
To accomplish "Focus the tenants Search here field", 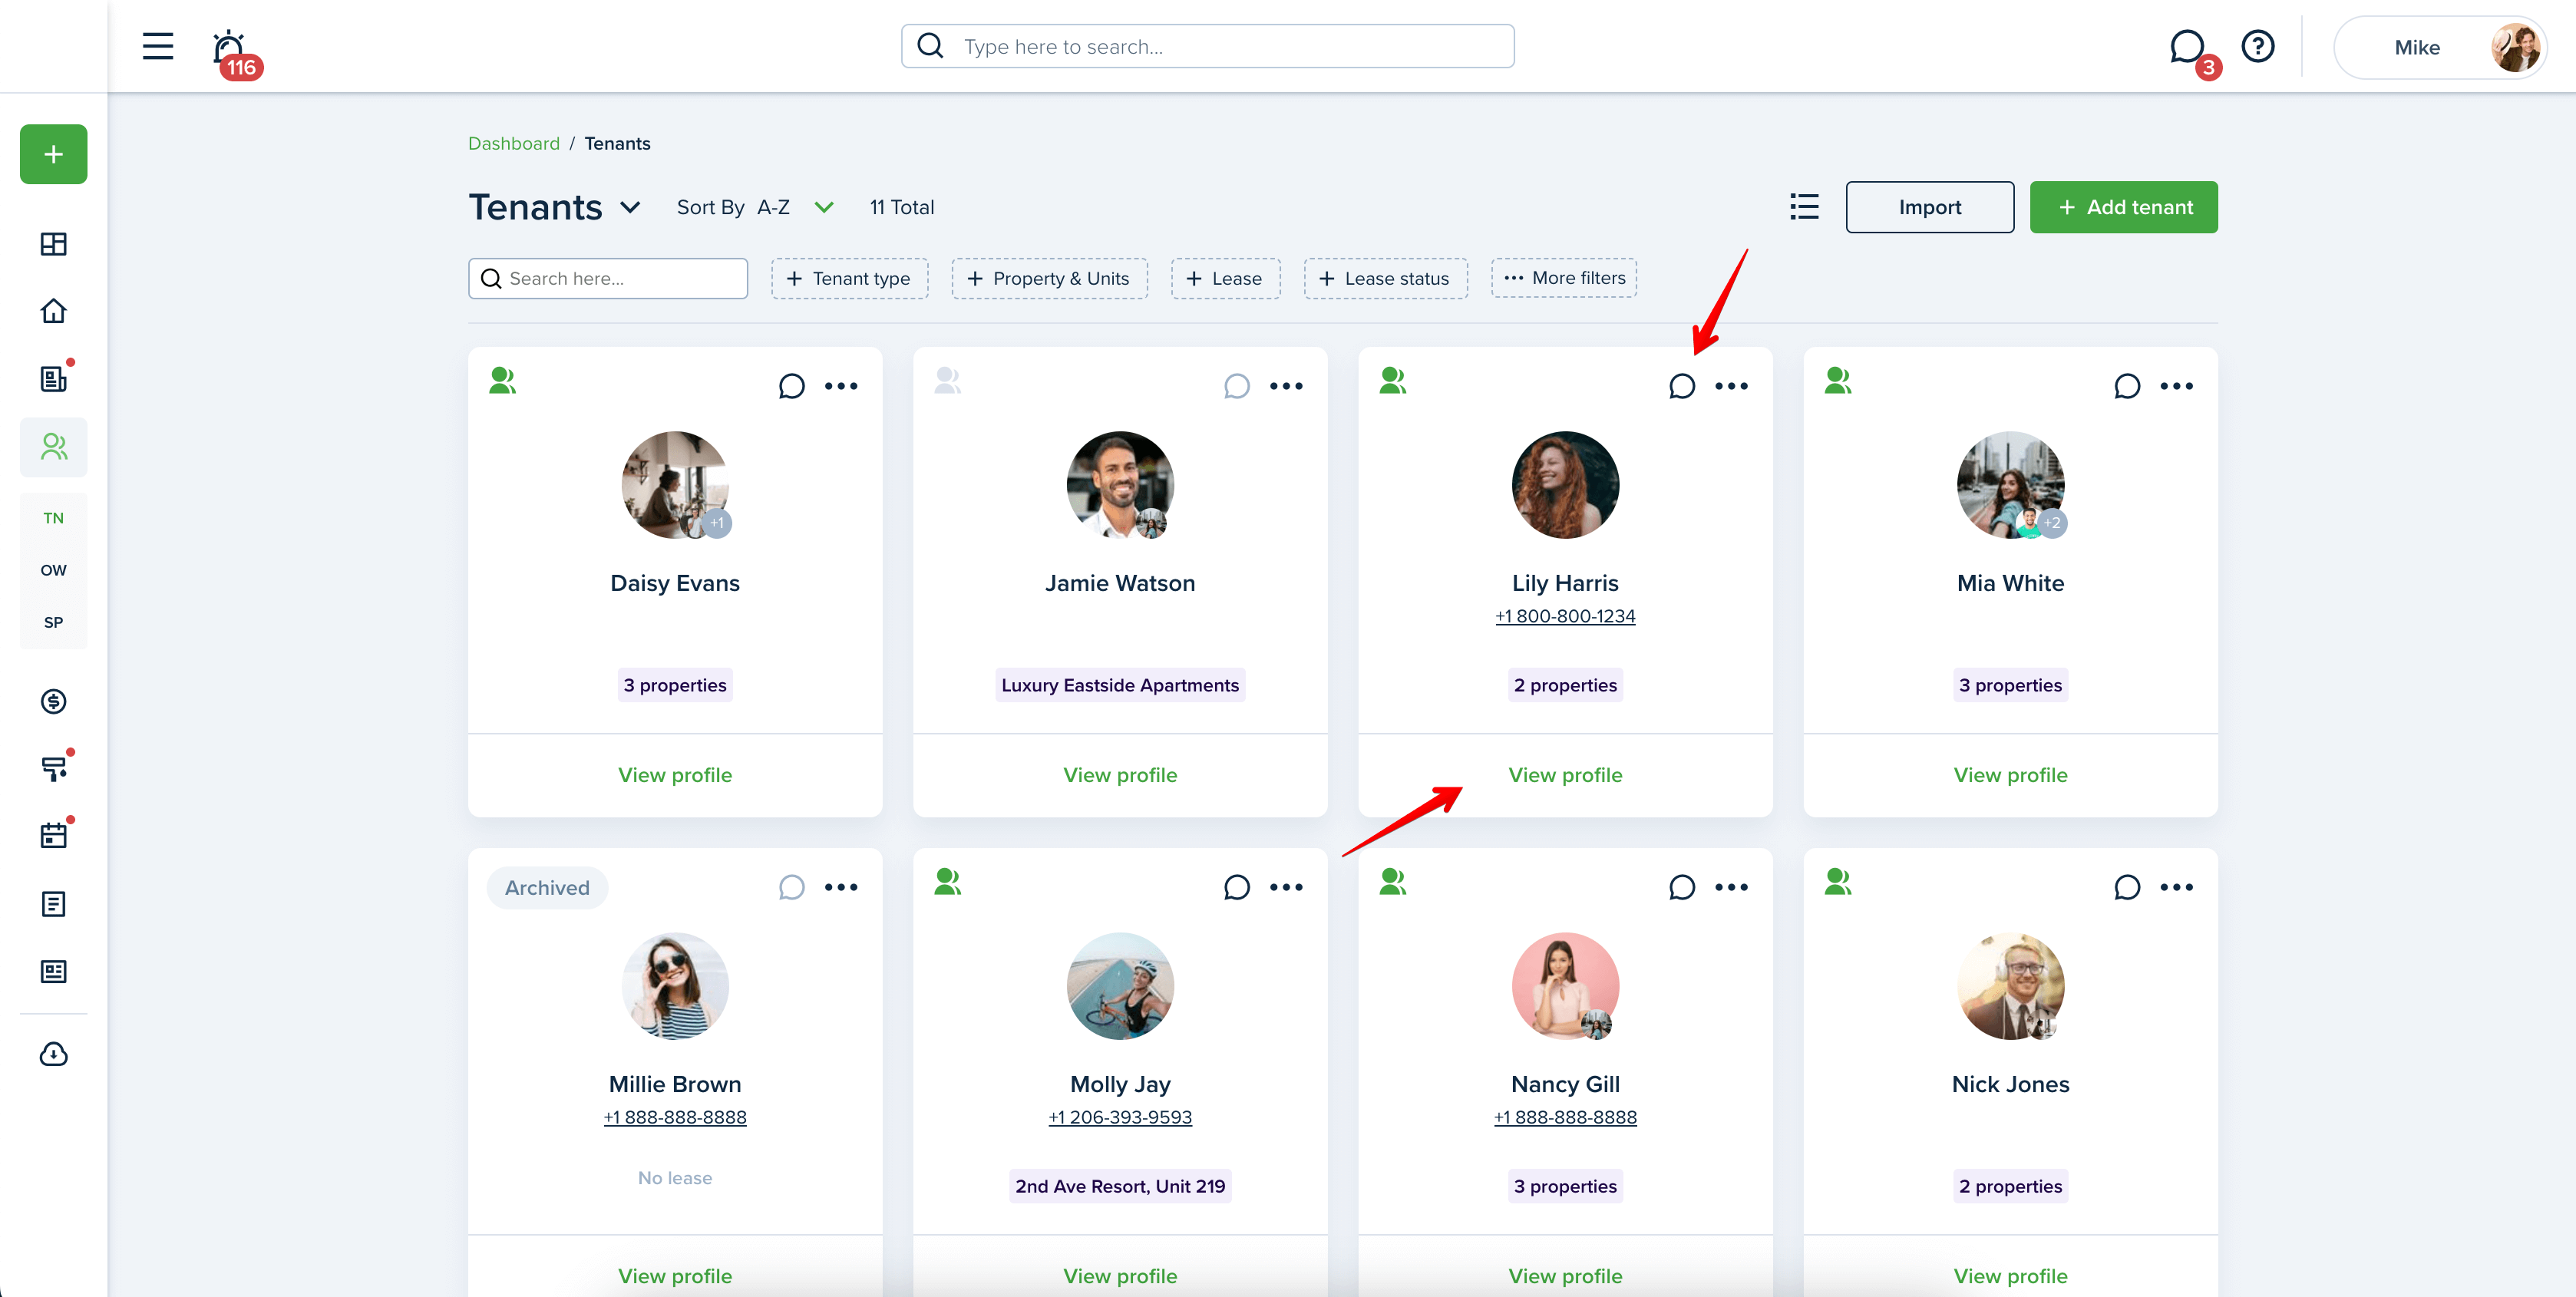I will point(608,278).
